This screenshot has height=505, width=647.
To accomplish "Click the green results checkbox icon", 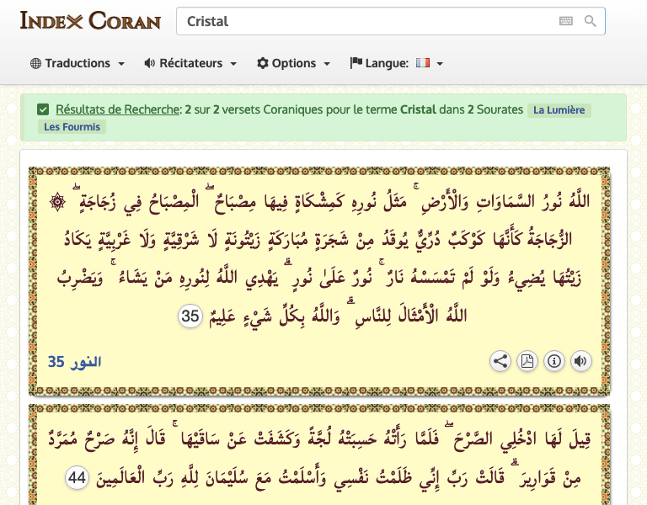I will point(43,109).
